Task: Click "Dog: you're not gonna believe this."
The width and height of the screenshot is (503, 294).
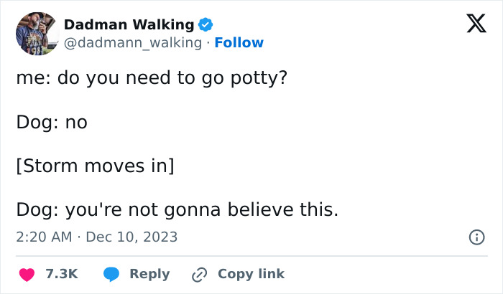Action: [x=177, y=210]
